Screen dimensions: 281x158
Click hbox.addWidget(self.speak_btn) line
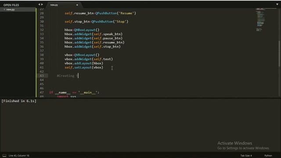coord(94,34)
